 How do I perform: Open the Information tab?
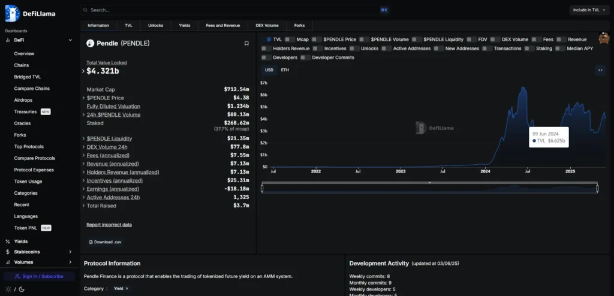click(98, 25)
